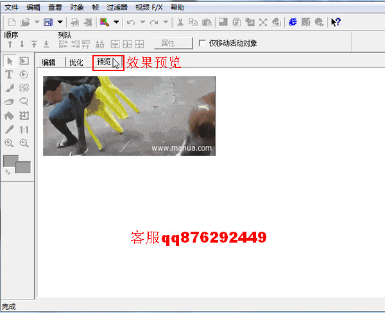Switch to the 预览 tab
The image size is (385, 313).
pyautogui.click(x=108, y=62)
